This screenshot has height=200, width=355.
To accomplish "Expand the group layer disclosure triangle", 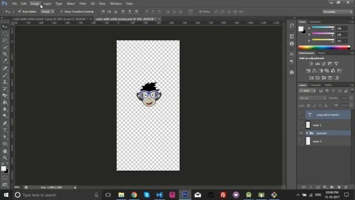I will point(307,133).
